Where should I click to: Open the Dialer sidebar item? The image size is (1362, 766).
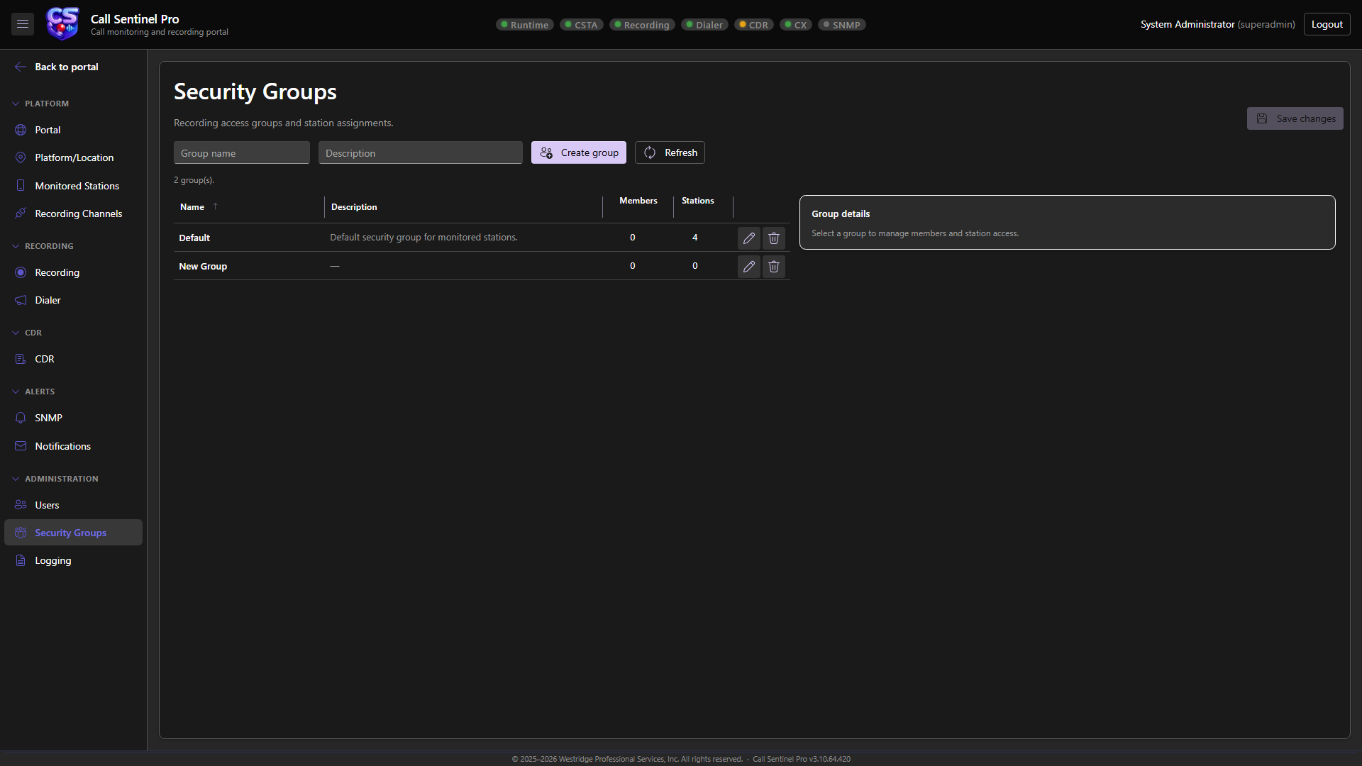pos(73,300)
